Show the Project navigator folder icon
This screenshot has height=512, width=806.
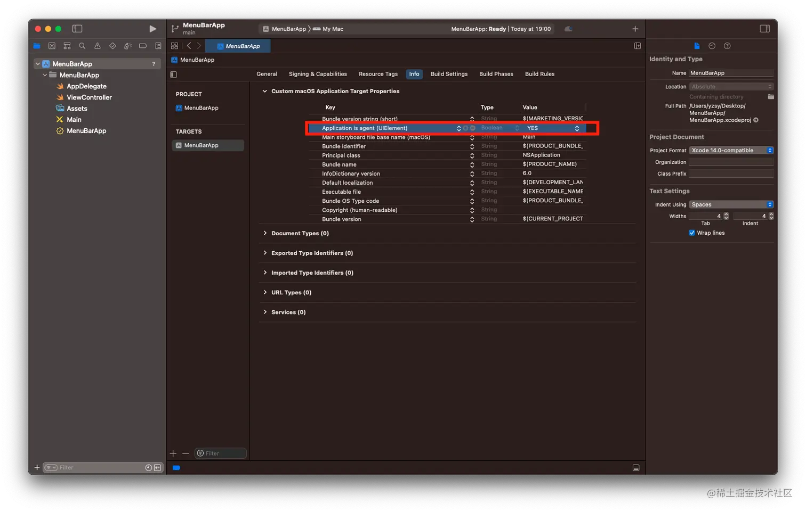click(x=37, y=46)
